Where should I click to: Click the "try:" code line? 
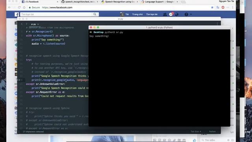(29, 60)
